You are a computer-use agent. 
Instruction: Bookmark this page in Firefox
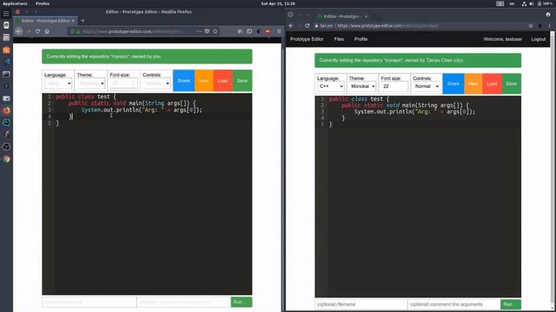pos(215,31)
